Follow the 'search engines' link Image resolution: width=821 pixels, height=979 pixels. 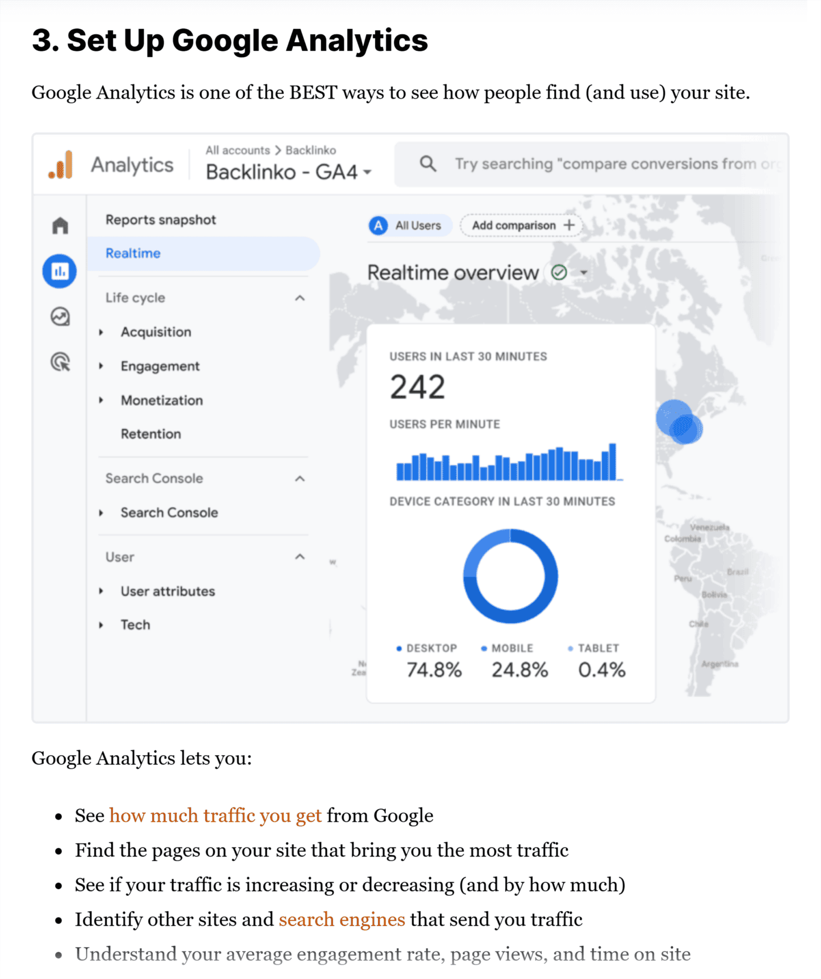coord(342,920)
